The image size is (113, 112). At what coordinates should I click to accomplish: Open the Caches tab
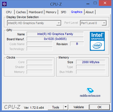click(x=21, y=12)
